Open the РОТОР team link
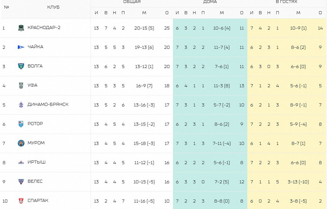Viewport: 327px width, 209px height. tap(35, 124)
